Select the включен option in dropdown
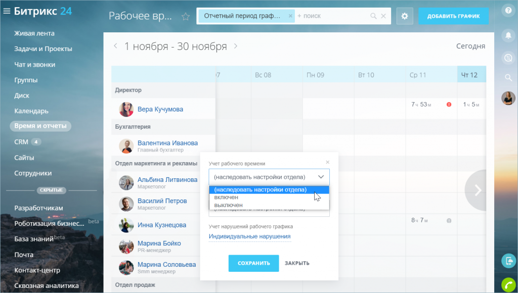The width and height of the screenshot is (518, 293). (x=226, y=198)
